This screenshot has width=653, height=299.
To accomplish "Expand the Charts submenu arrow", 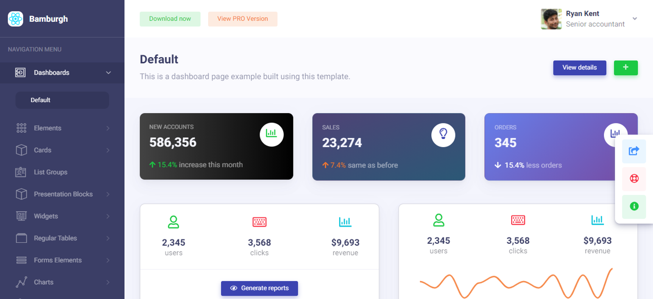I will [108, 282].
